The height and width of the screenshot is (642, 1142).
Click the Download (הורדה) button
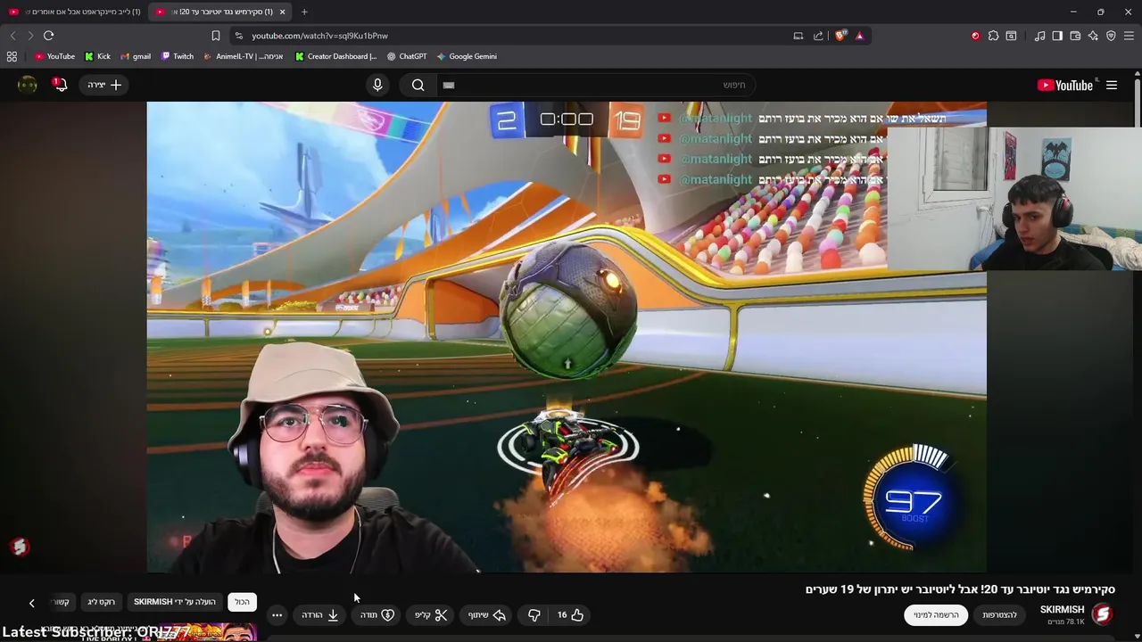(320, 614)
